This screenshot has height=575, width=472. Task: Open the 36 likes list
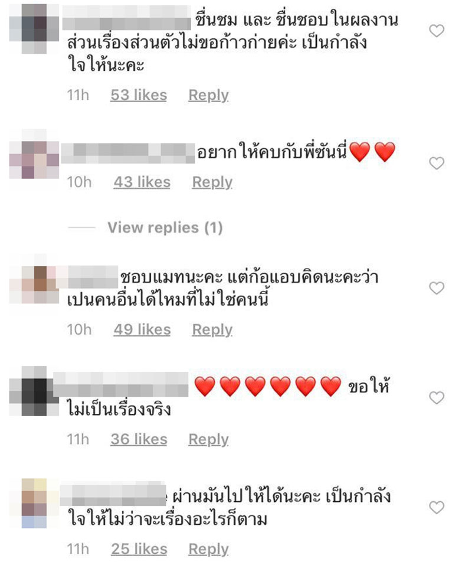click(139, 439)
